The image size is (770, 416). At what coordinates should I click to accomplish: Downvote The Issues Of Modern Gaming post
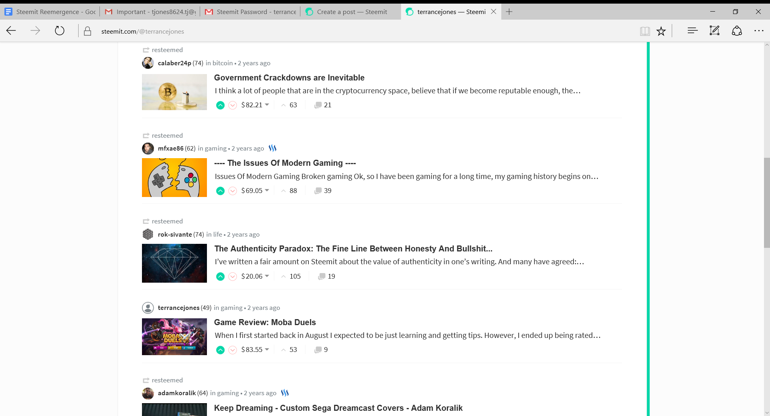[x=233, y=191]
